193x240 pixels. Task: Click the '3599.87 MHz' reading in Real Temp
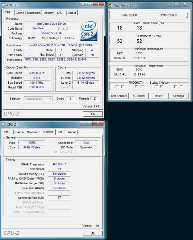click(x=169, y=15)
